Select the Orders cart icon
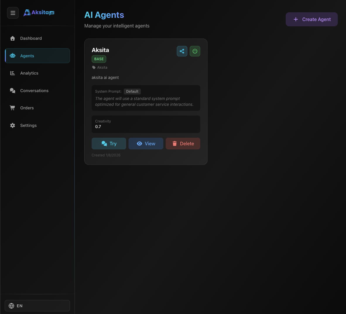The height and width of the screenshot is (314, 346). [12, 108]
